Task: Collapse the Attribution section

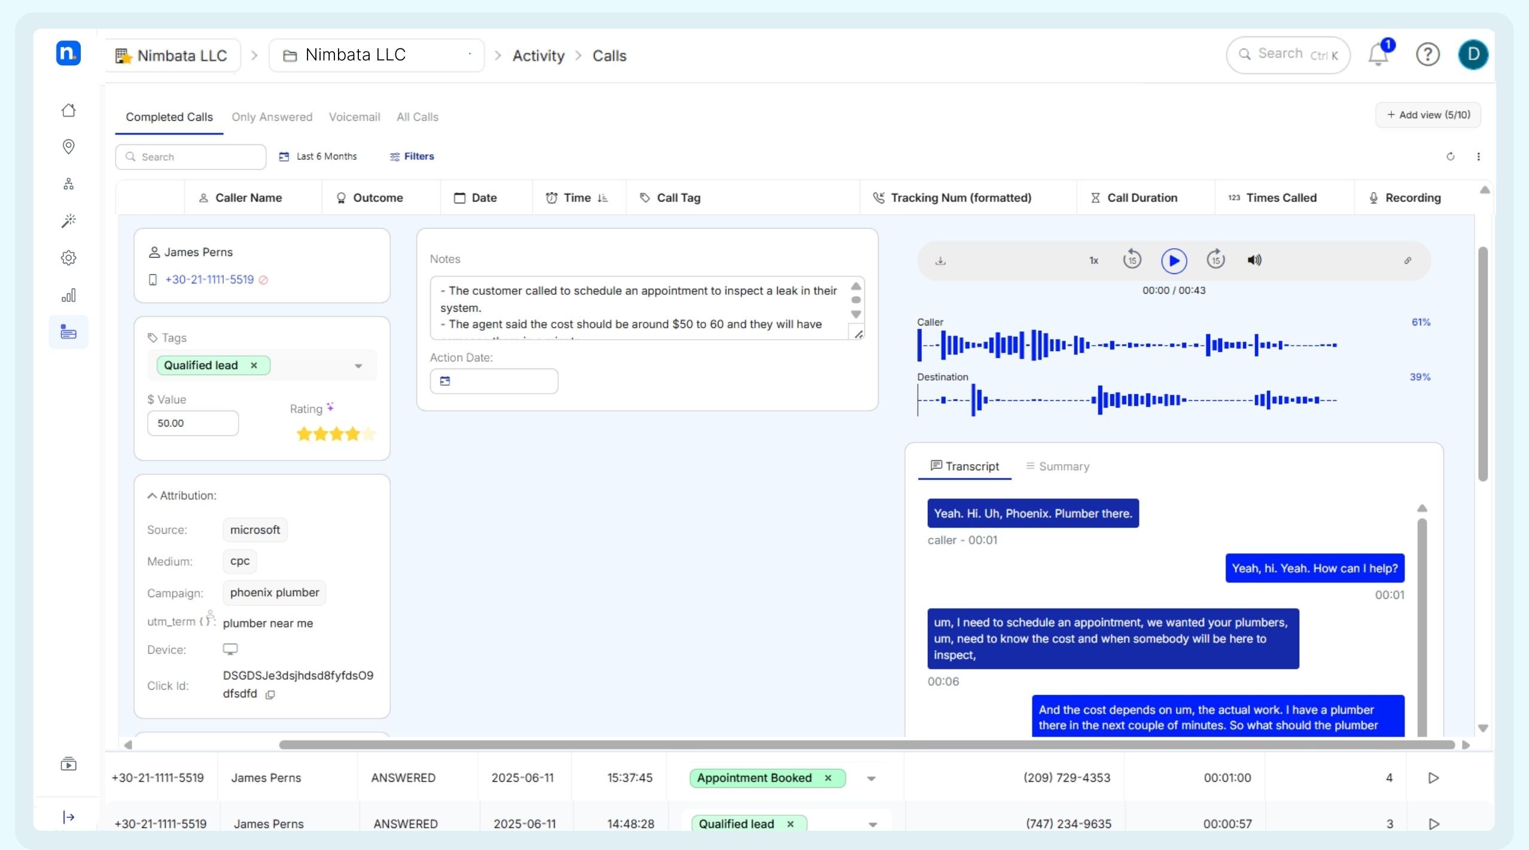Action: [152, 496]
